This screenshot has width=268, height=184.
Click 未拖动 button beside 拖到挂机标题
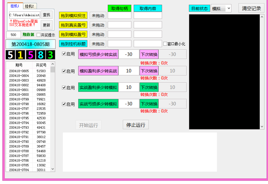98,44
